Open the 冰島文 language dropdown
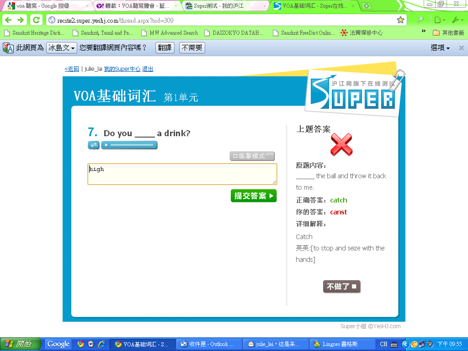 click(61, 48)
